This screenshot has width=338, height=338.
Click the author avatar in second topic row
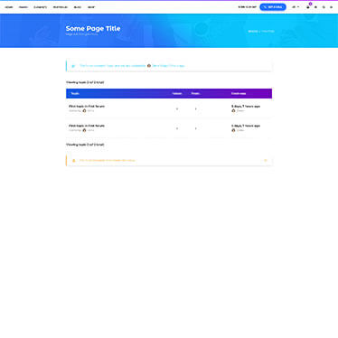click(84, 130)
